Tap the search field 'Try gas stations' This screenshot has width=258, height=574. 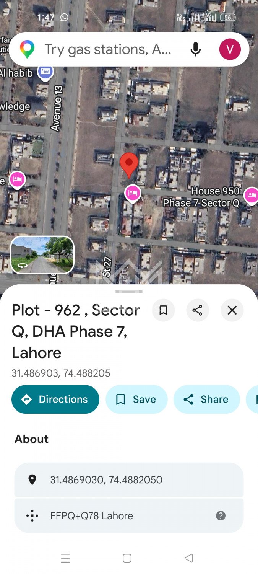click(108, 49)
